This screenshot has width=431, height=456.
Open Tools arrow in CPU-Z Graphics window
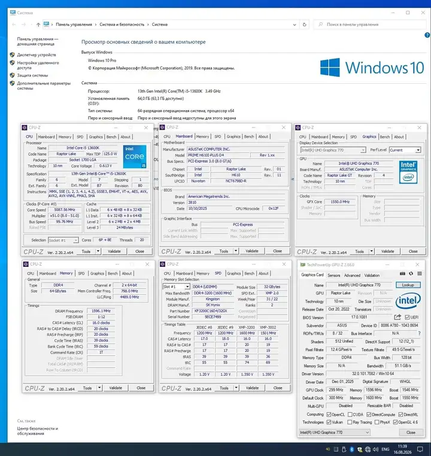(372, 251)
